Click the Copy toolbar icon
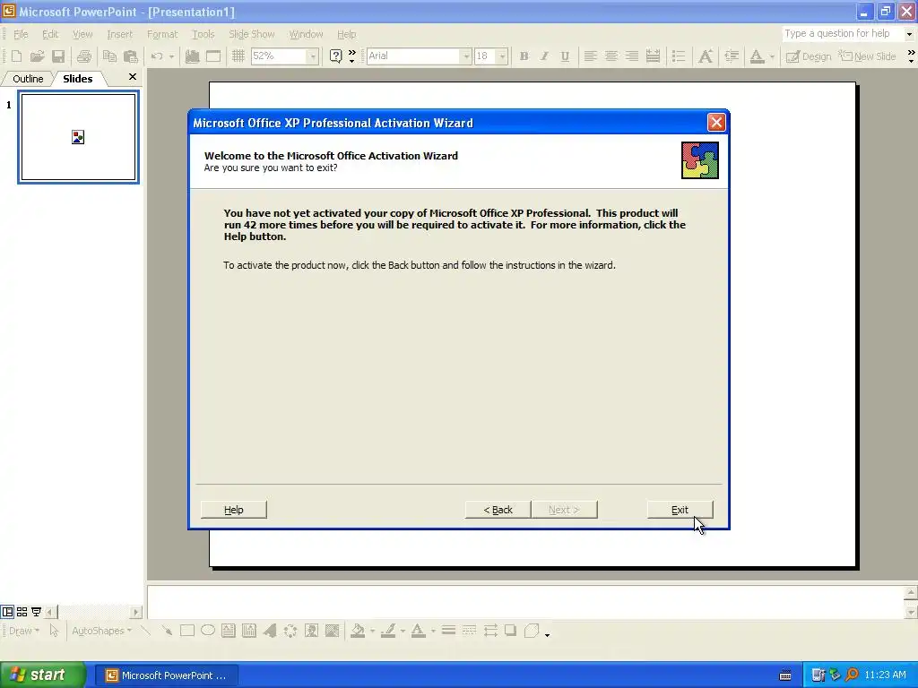The width and height of the screenshot is (918, 688). (x=109, y=56)
